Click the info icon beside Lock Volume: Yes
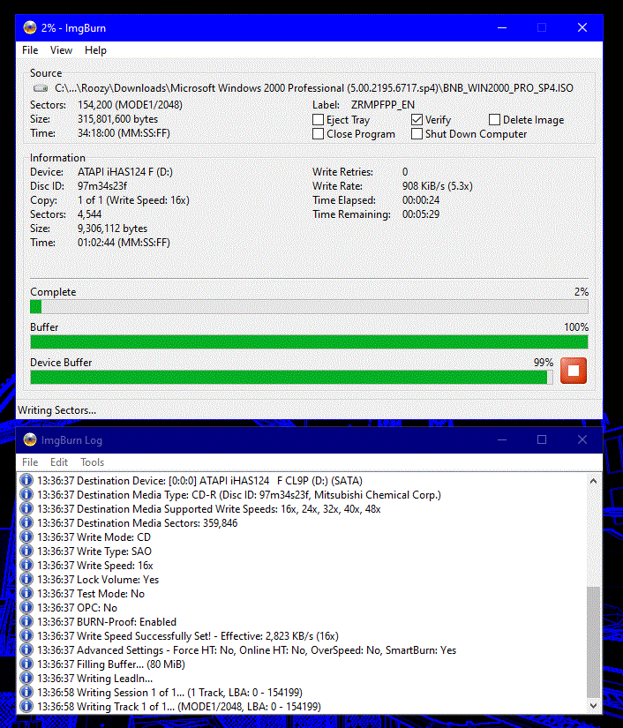This screenshot has width=623, height=728. pos(27,580)
